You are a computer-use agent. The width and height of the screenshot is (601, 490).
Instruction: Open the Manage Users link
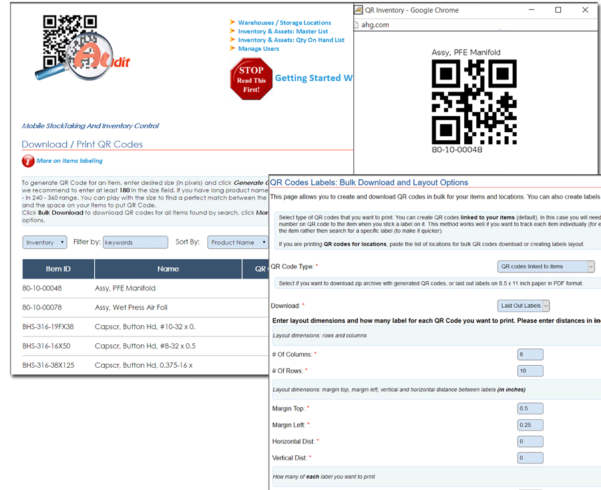pyautogui.click(x=258, y=49)
